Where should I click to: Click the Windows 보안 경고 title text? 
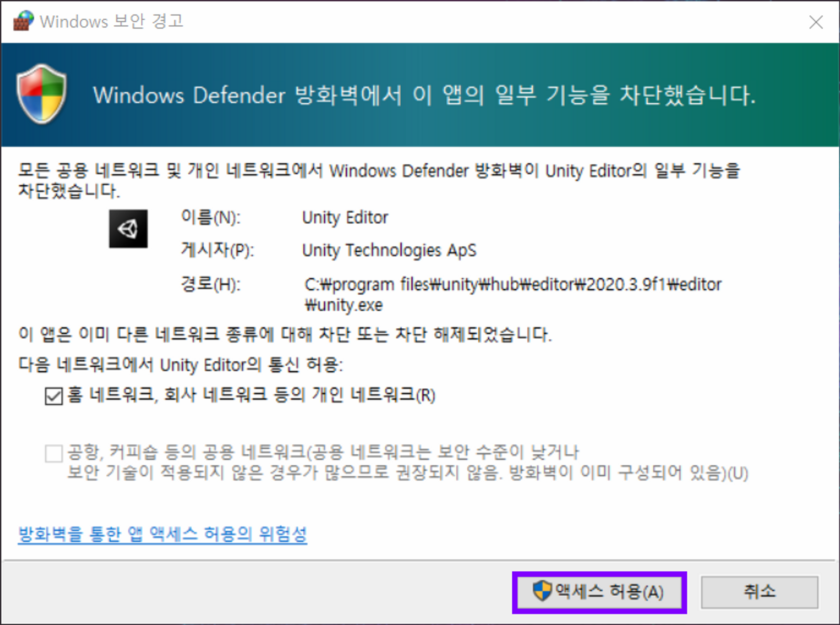pos(112,21)
